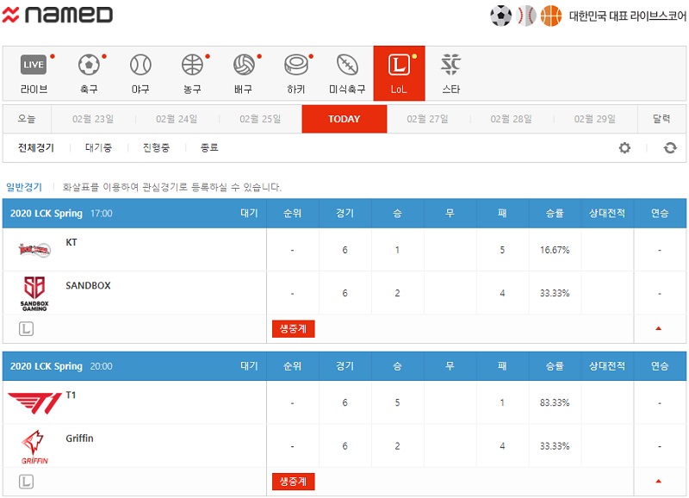This screenshot has width=689, height=498.
Task: Open the settings gear icon
Action: [x=624, y=148]
